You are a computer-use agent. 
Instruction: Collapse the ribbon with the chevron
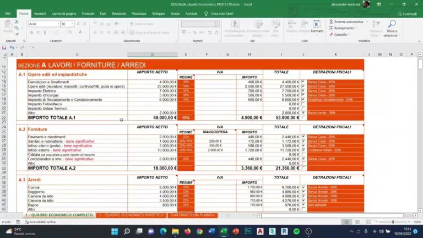pyautogui.click(x=419, y=41)
